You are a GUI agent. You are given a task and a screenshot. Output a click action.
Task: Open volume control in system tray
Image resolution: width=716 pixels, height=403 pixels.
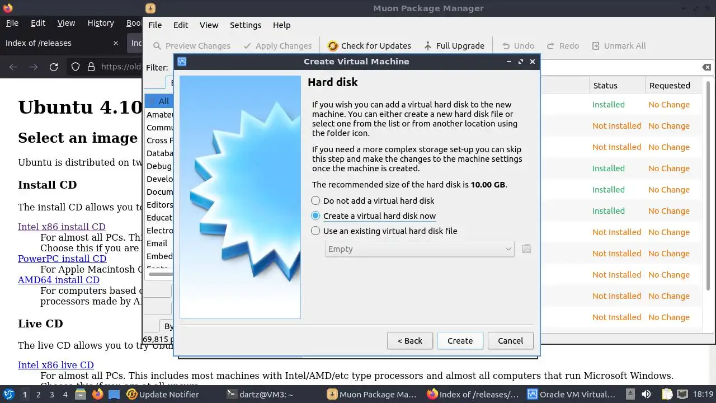[x=646, y=395]
